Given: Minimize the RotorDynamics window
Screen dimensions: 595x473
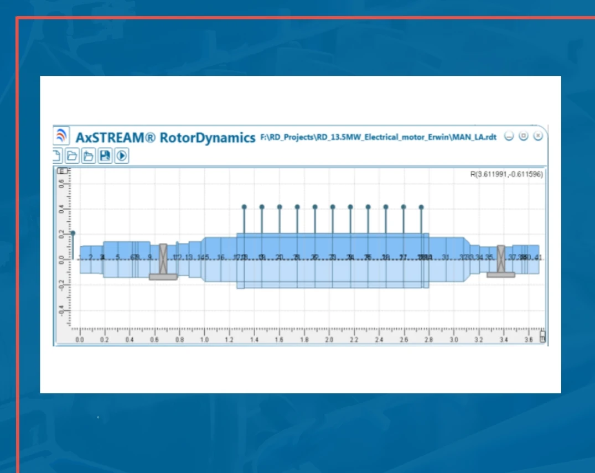Looking at the screenshot, I should [x=509, y=136].
